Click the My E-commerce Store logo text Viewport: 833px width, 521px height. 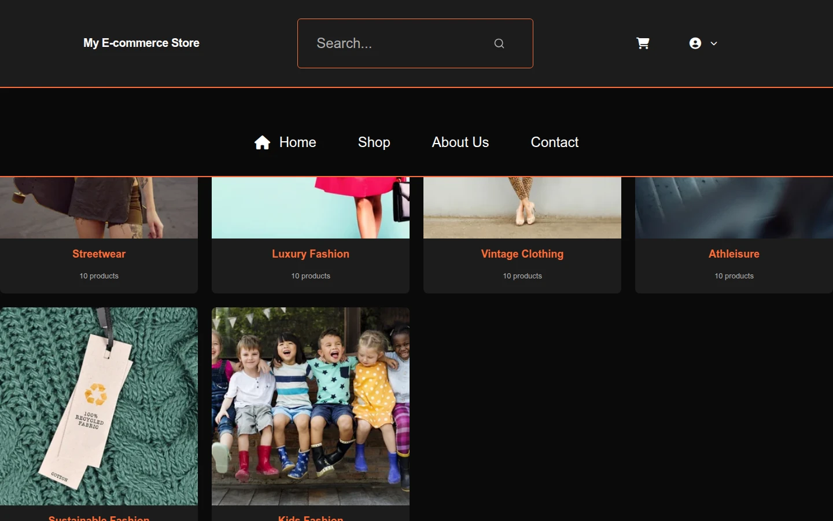point(141,43)
